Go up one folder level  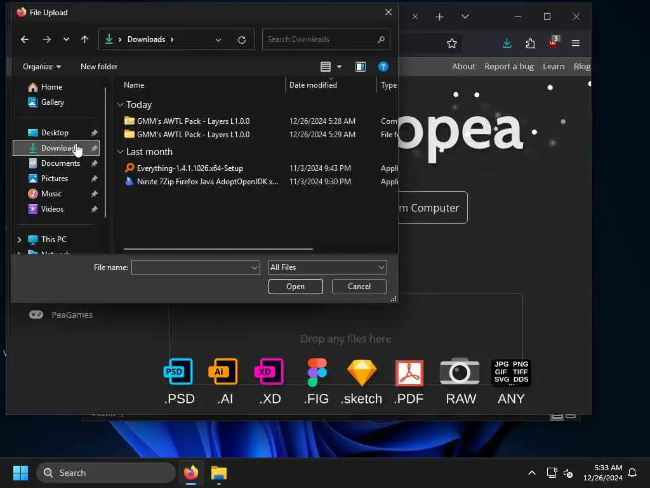click(x=84, y=39)
